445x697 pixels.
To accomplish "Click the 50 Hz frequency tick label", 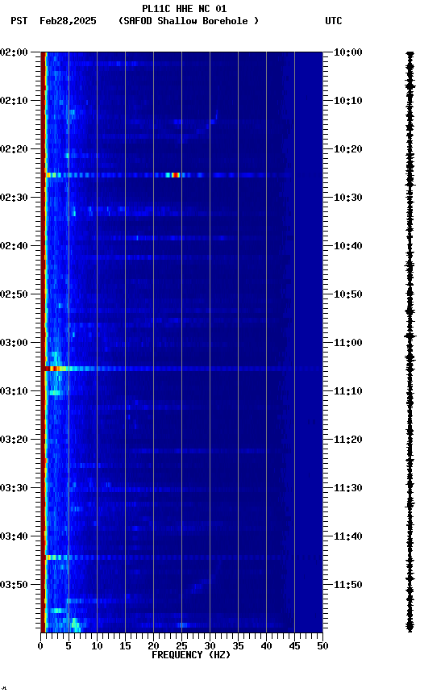I will click(x=323, y=646).
